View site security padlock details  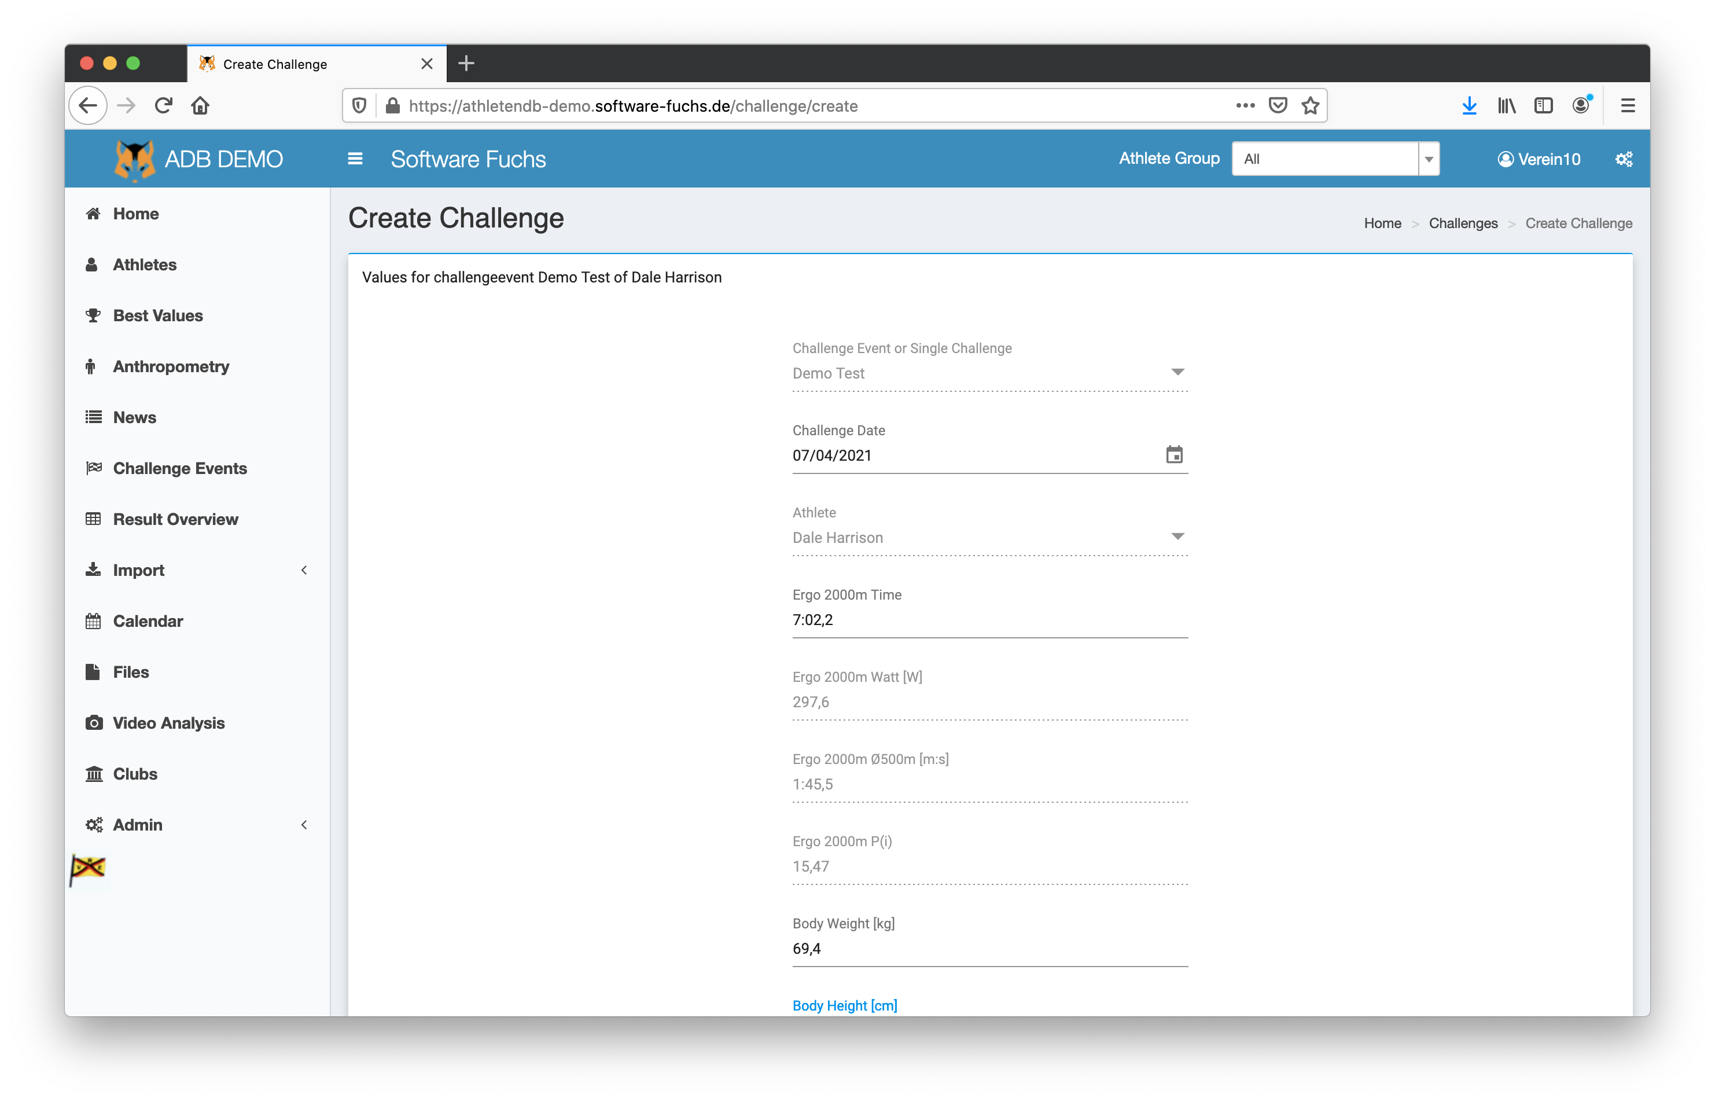[x=393, y=106]
